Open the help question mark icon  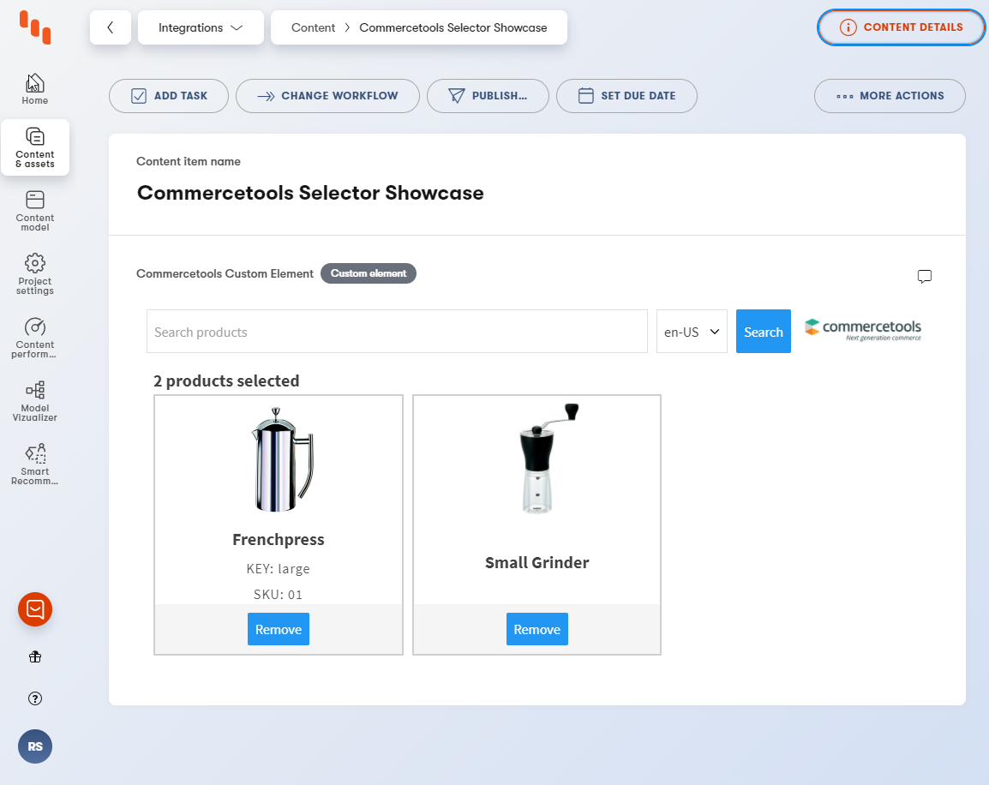pyautogui.click(x=35, y=698)
